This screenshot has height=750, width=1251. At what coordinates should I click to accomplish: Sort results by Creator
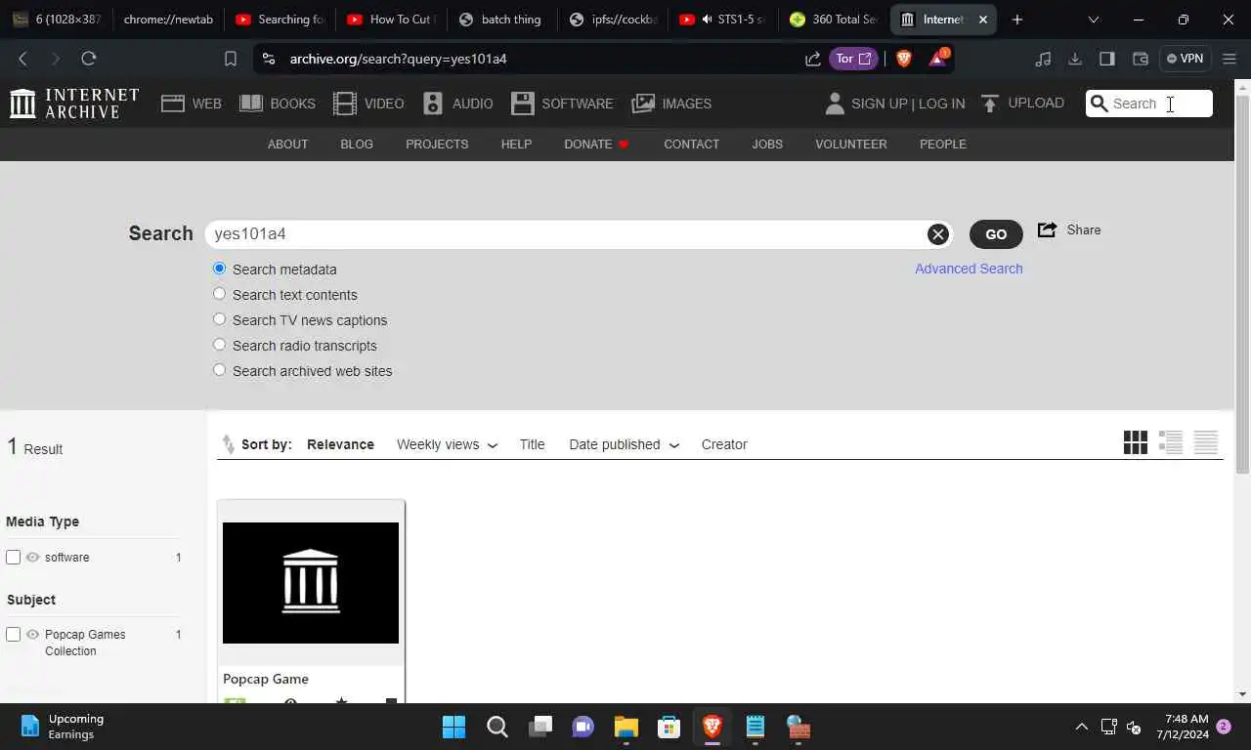[x=724, y=444]
